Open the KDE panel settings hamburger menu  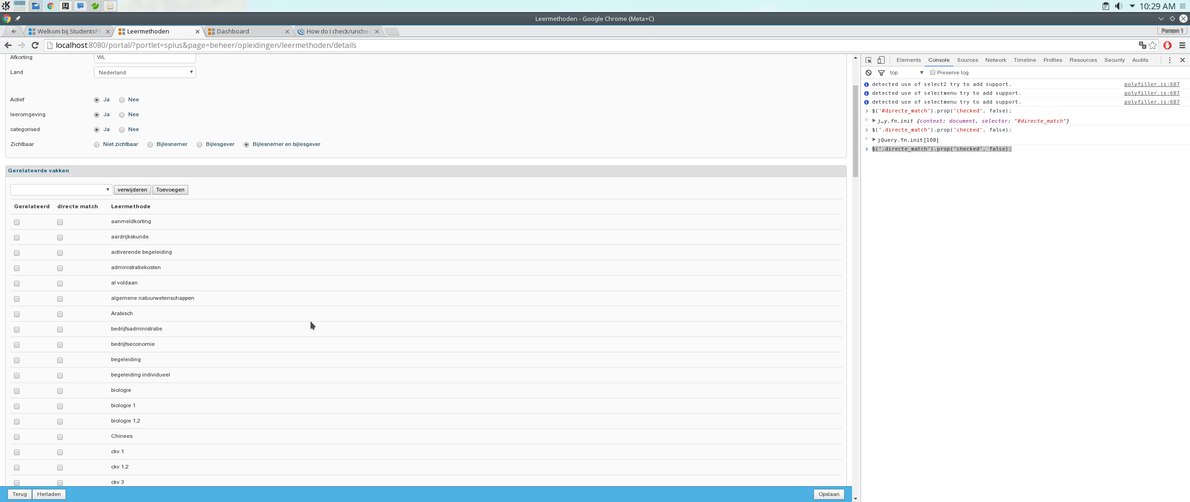tap(1183, 6)
